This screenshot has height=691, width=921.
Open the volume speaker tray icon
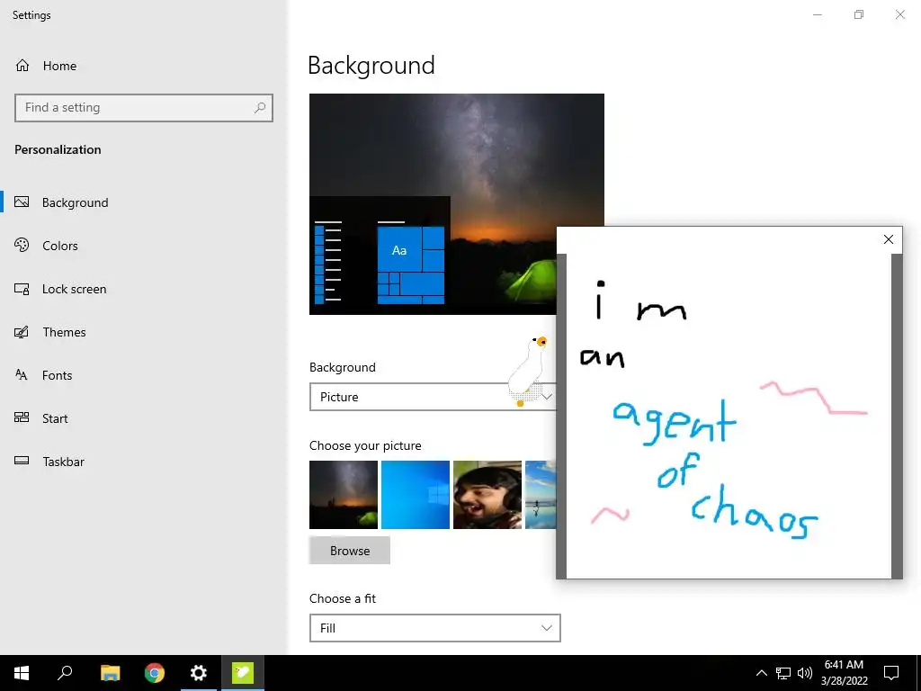pos(805,673)
